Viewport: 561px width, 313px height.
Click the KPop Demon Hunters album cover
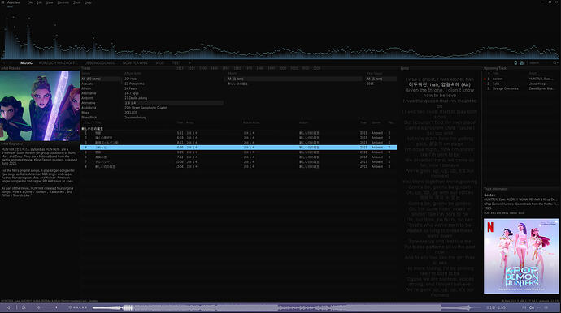tap(521, 256)
